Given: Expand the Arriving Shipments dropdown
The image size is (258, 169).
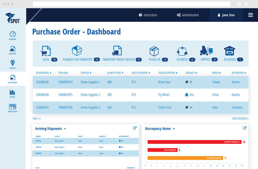Looking at the screenshot, I should pyautogui.click(x=65, y=129).
